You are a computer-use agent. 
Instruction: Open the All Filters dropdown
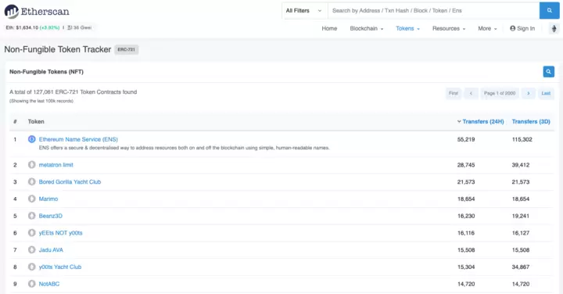[303, 11]
